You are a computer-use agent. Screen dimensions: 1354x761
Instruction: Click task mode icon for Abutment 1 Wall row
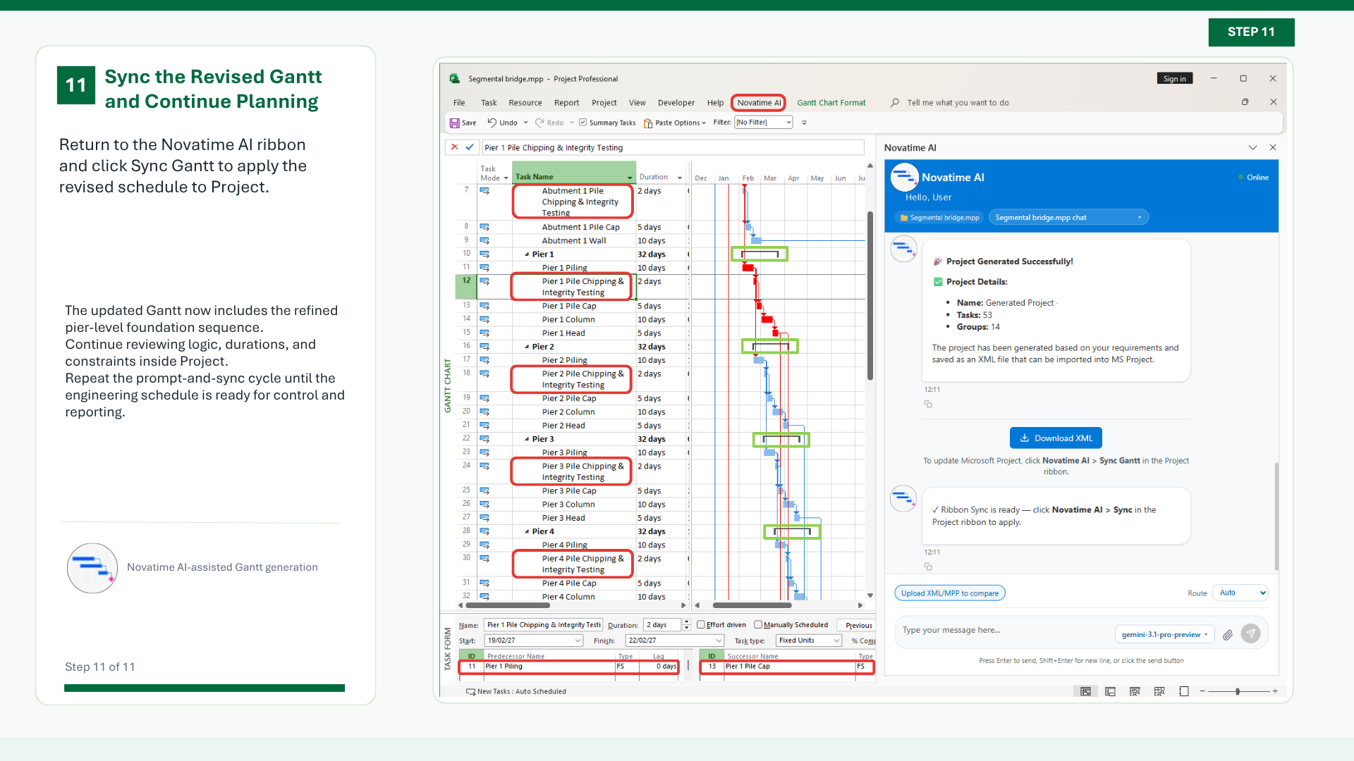point(484,241)
